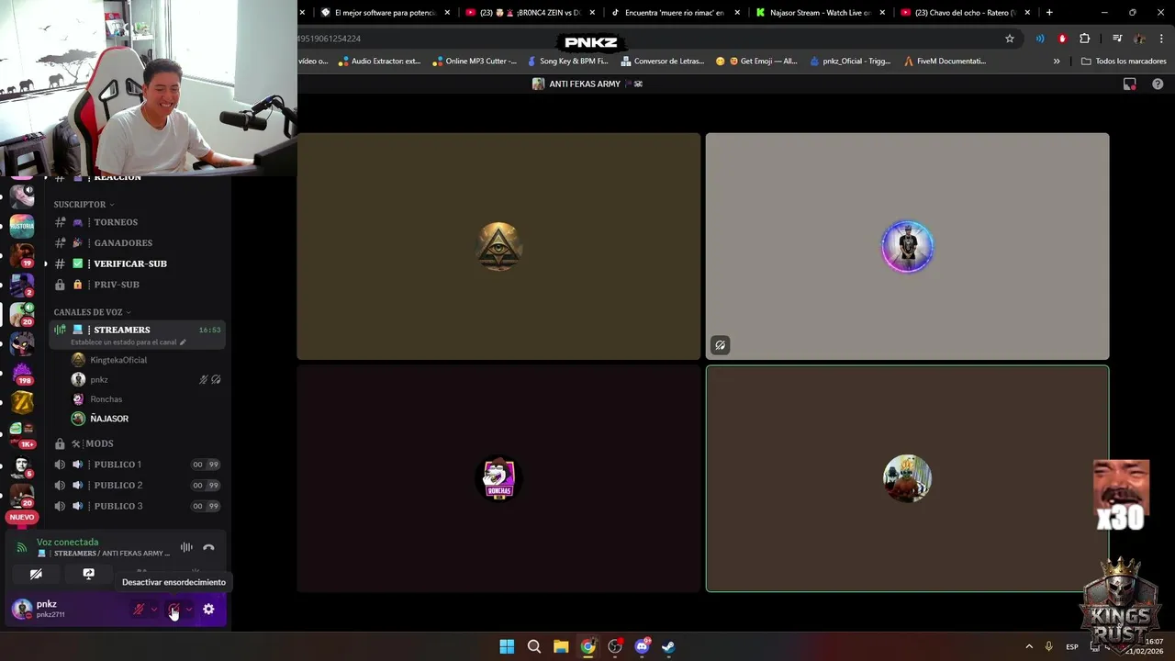This screenshot has height=661, width=1175.
Task: Open the locked MODS voice channel
Action: (138, 443)
